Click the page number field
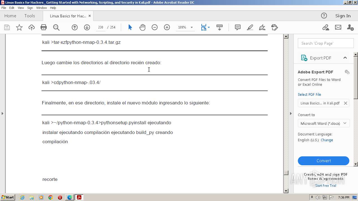The height and width of the screenshot is (201, 358). click(x=101, y=27)
